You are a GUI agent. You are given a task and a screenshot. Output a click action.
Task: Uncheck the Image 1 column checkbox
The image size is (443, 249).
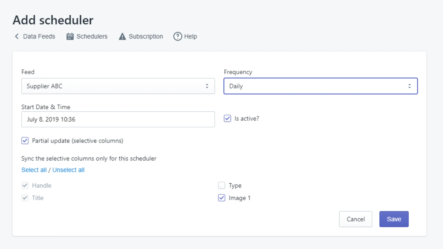[x=221, y=198]
